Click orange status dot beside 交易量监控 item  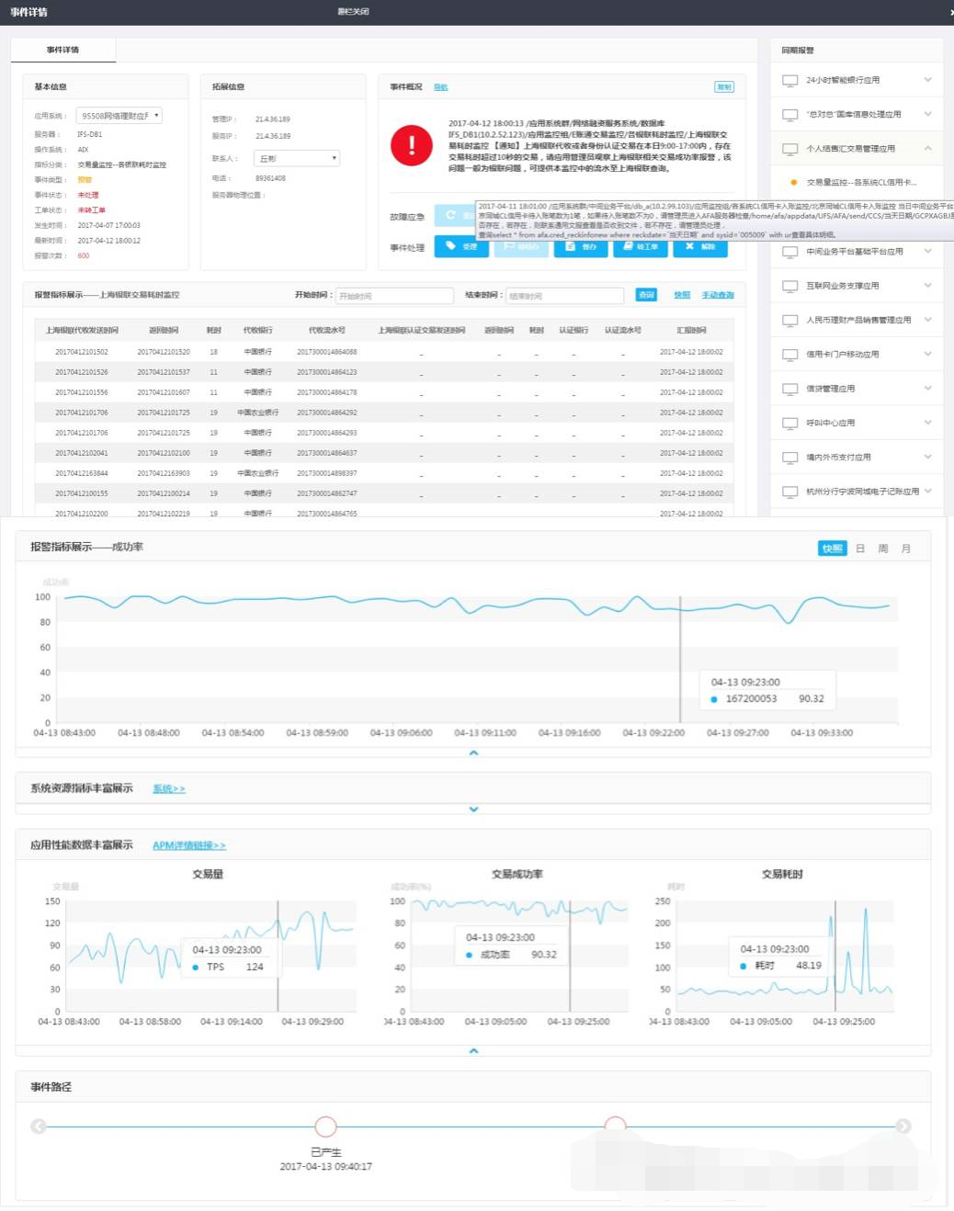pos(794,182)
